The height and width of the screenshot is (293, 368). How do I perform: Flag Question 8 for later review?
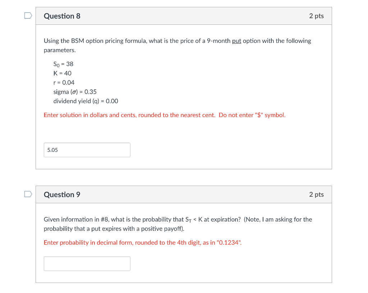[x=28, y=15]
